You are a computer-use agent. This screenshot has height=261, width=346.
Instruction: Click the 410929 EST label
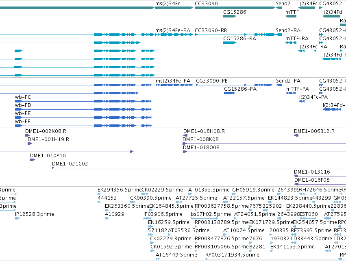click(x=115, y=214)
